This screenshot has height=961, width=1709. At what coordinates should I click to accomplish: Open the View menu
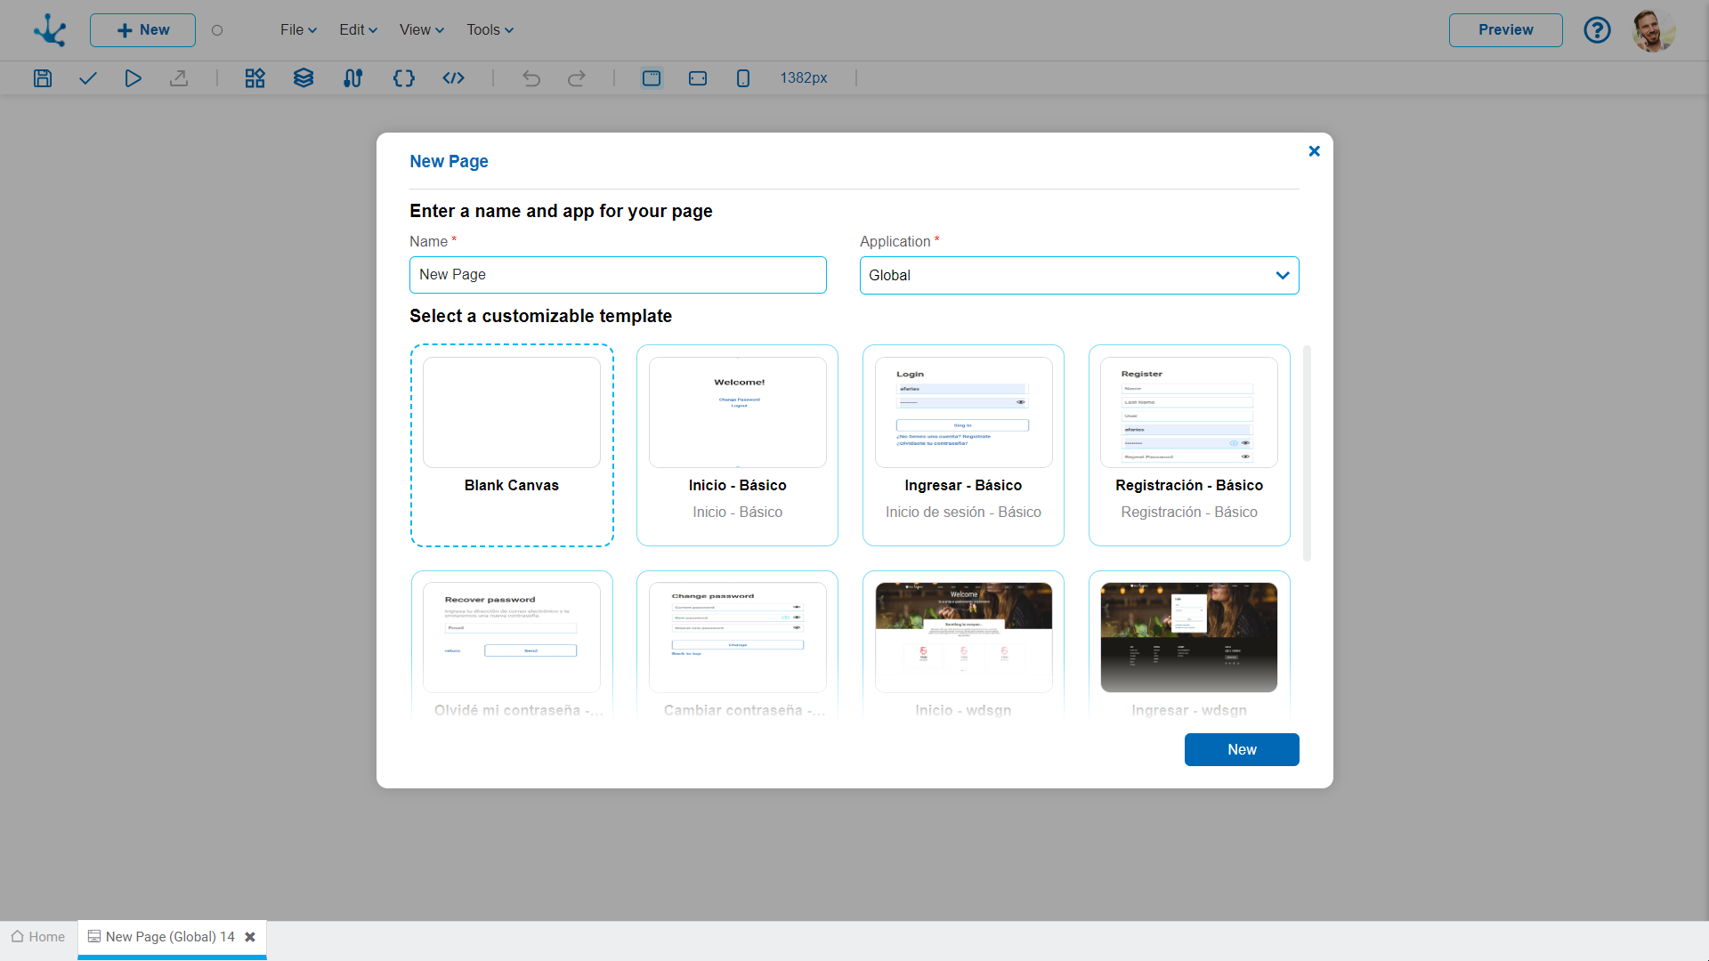(x=422, y=30)
